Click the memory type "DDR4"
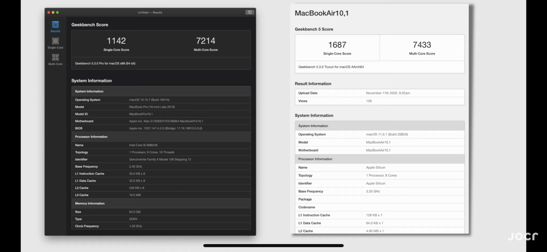The image size is (547, 252). coord(133,219)
